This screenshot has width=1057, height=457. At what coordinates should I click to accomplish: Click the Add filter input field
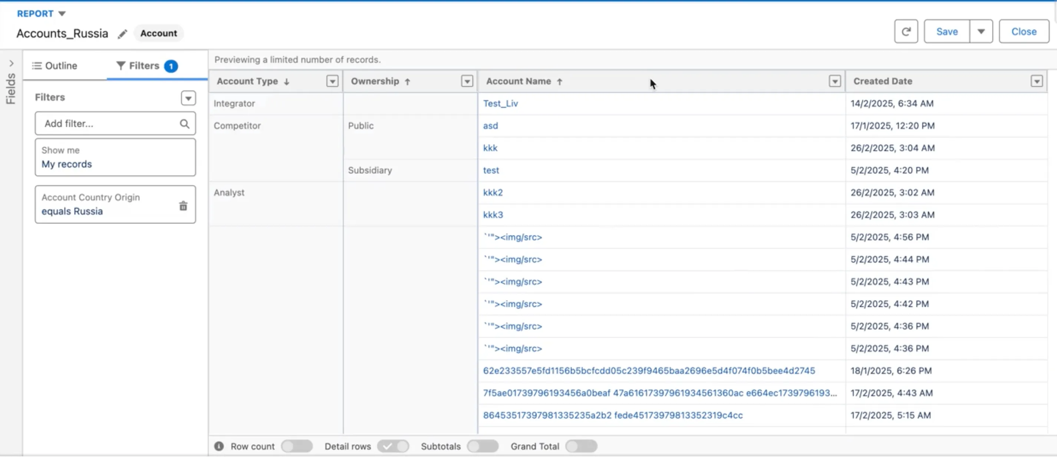coord(109,124)
